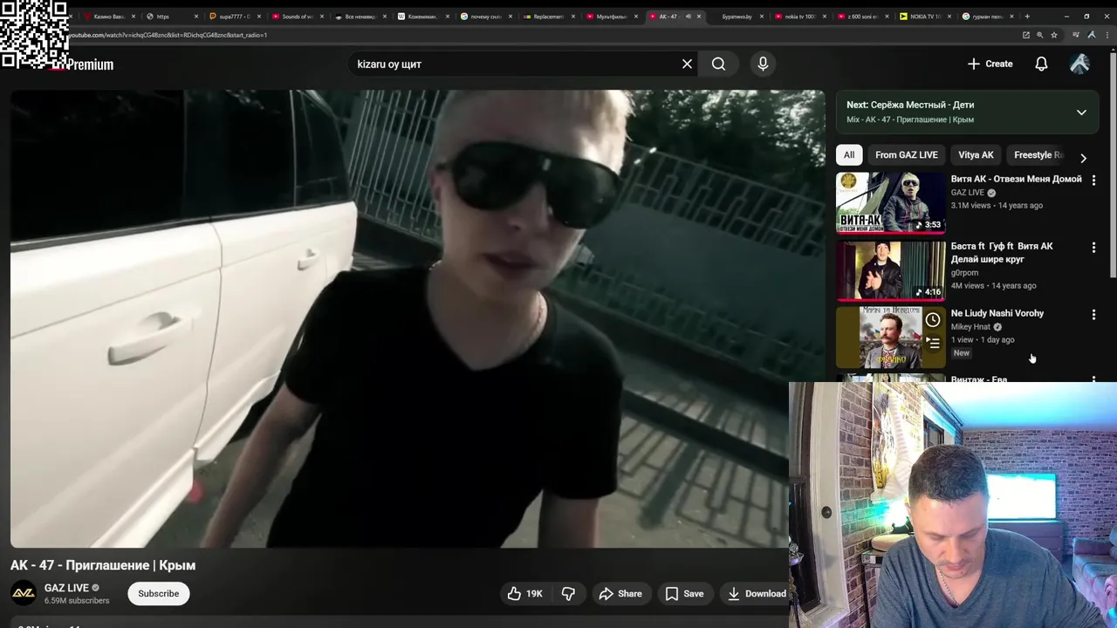Subscribe to GAZ LIVE
The width and height of the screenshot is (1117, 628).
[x=159, y=594]
